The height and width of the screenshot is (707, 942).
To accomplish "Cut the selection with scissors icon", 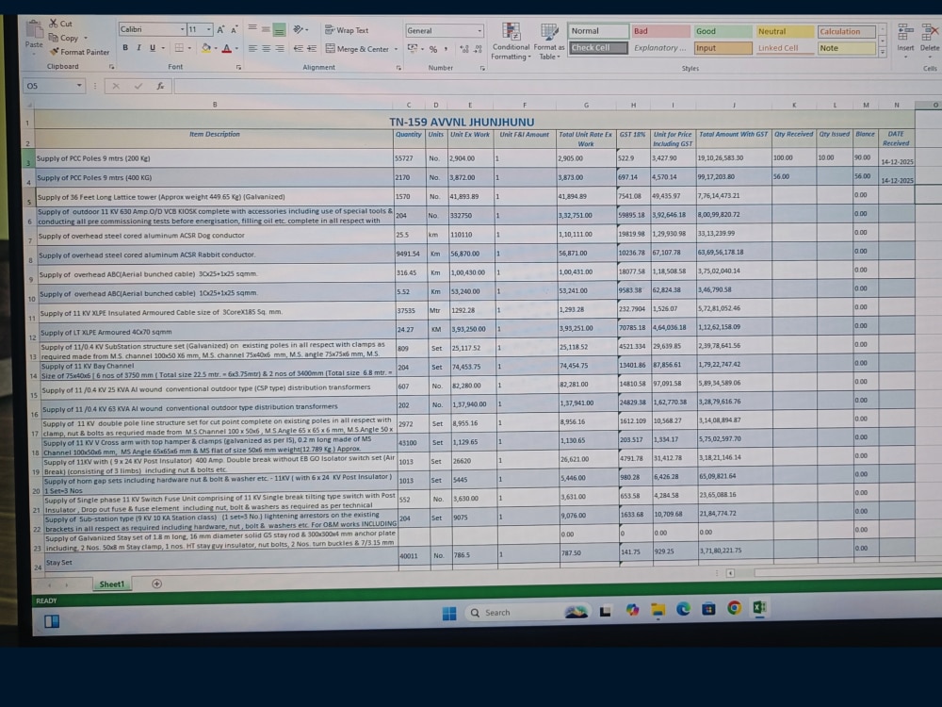I will [x=54, y=24].
